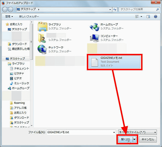
Task: Click the sidebar vertical scrollbar thumb
Action: point(32,42)
